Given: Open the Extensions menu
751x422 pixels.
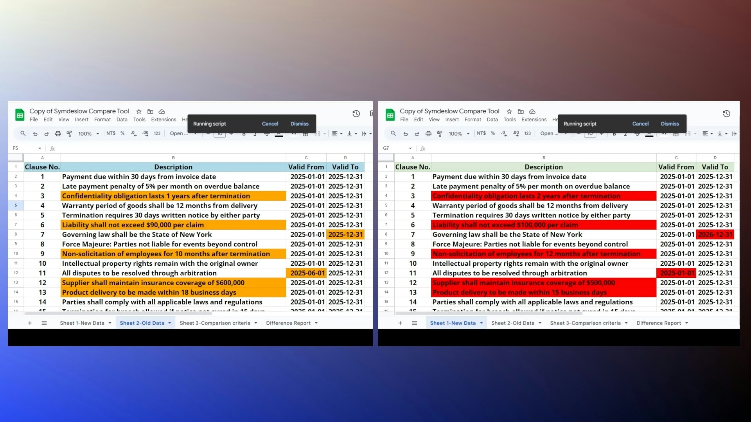Looking at the screenshot, I should pos(163,120).
